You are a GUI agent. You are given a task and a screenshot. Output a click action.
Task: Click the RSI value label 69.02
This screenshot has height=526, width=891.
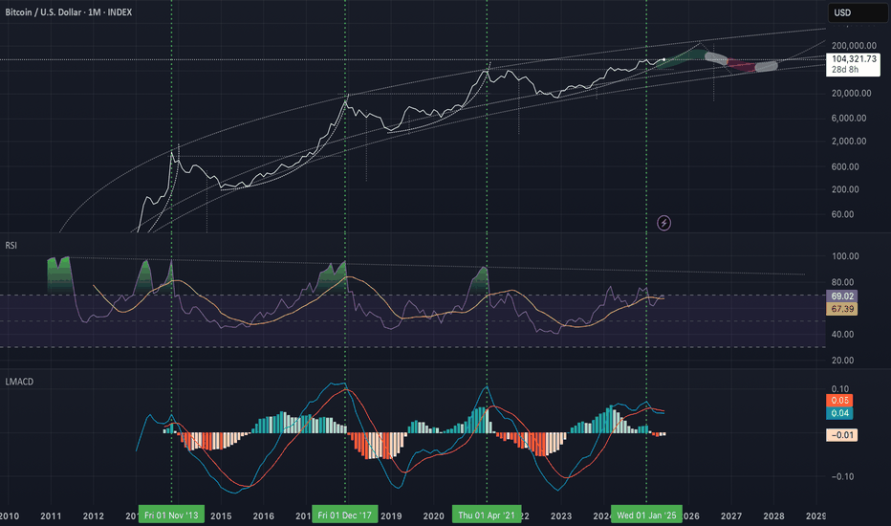(841, 296)
